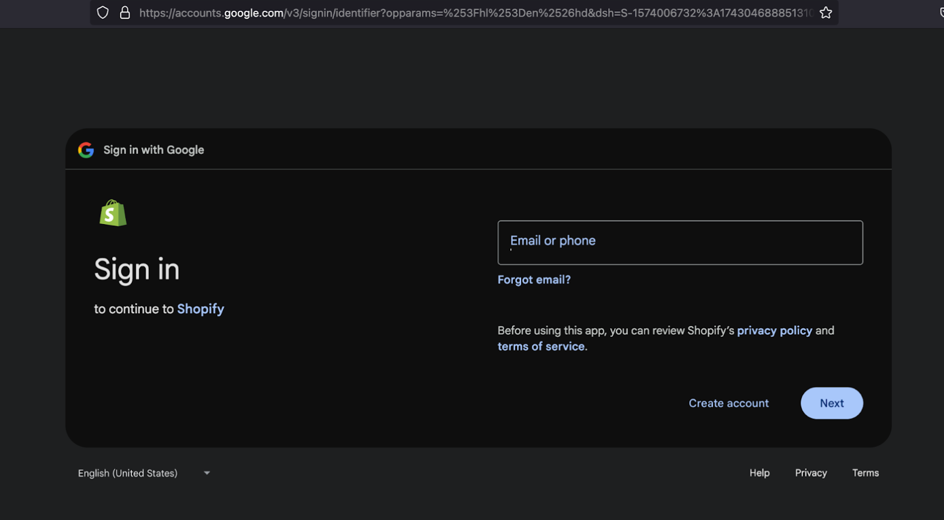
Task: Click the Shopify bag logo
Action: click(x=113, y=213)
